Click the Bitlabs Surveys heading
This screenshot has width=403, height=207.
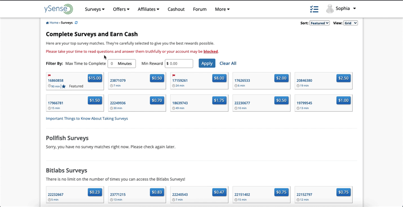(67, 170)
